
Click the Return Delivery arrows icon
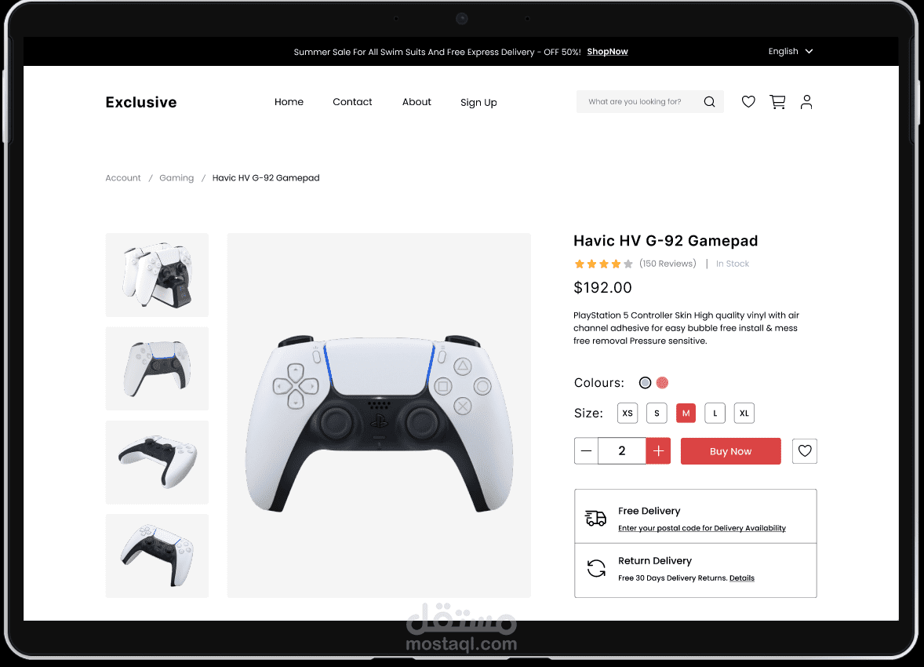click(596, 568)
